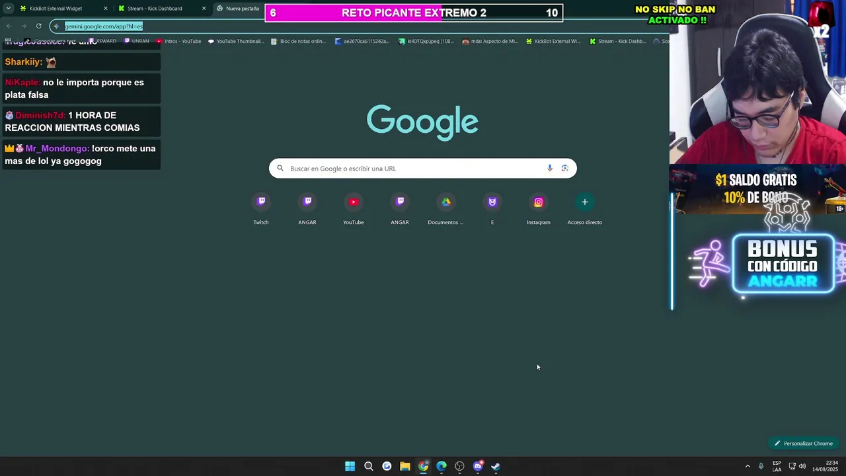The height and width of the screenshot is (476, 846).
Task: Open Personalizar Chrome button
Action: (803, 444)
